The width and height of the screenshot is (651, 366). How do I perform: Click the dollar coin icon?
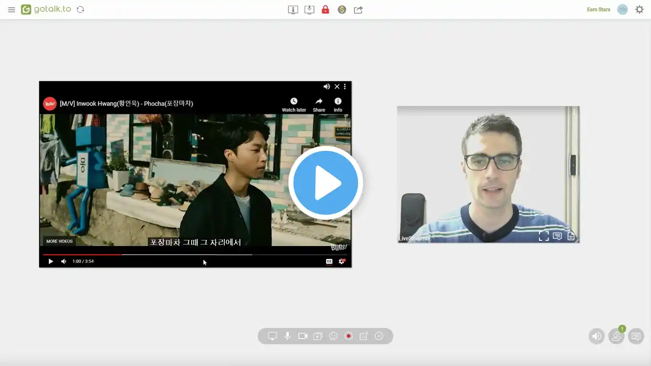342,10
